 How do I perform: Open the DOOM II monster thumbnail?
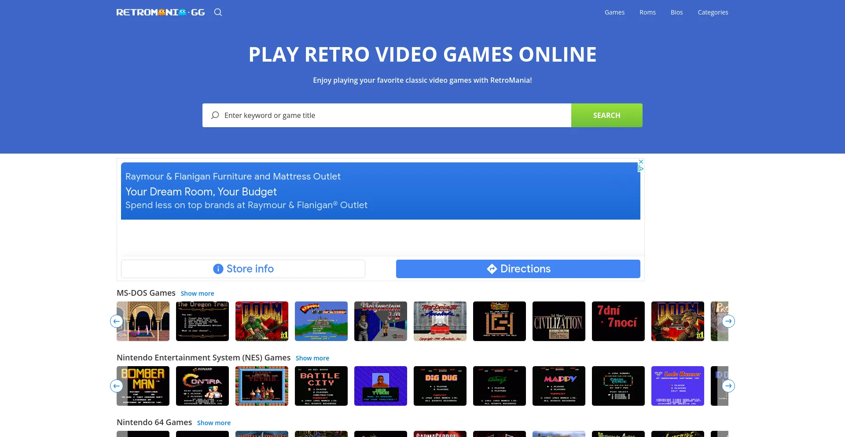coord(678,321)
